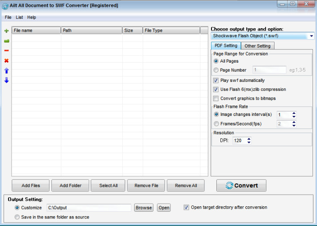
Task: Select the Page Number radio button
Action: 216,70
